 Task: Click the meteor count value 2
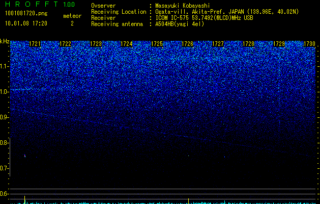72,23
